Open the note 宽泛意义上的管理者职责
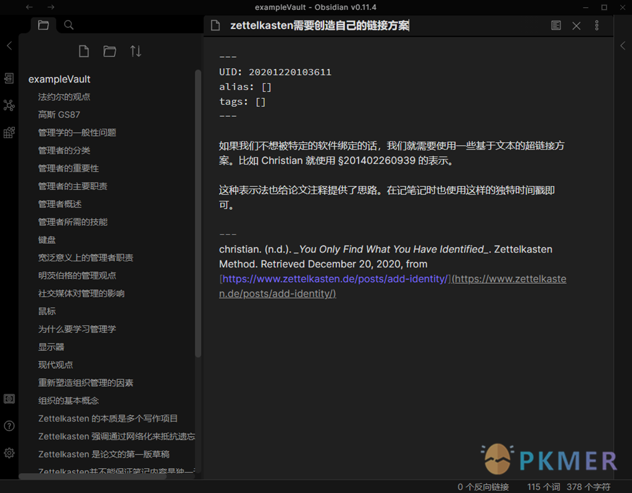The image size is (632, 493). [86, 258]
